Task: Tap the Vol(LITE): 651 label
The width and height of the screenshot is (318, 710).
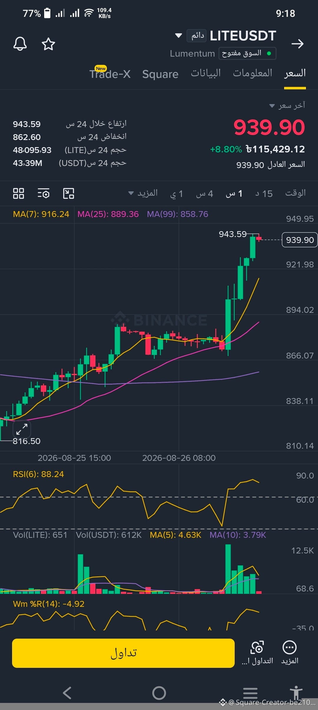Action: pos(40,535)
